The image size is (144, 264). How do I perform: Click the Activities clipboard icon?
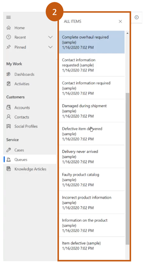(x=8, y=84)
